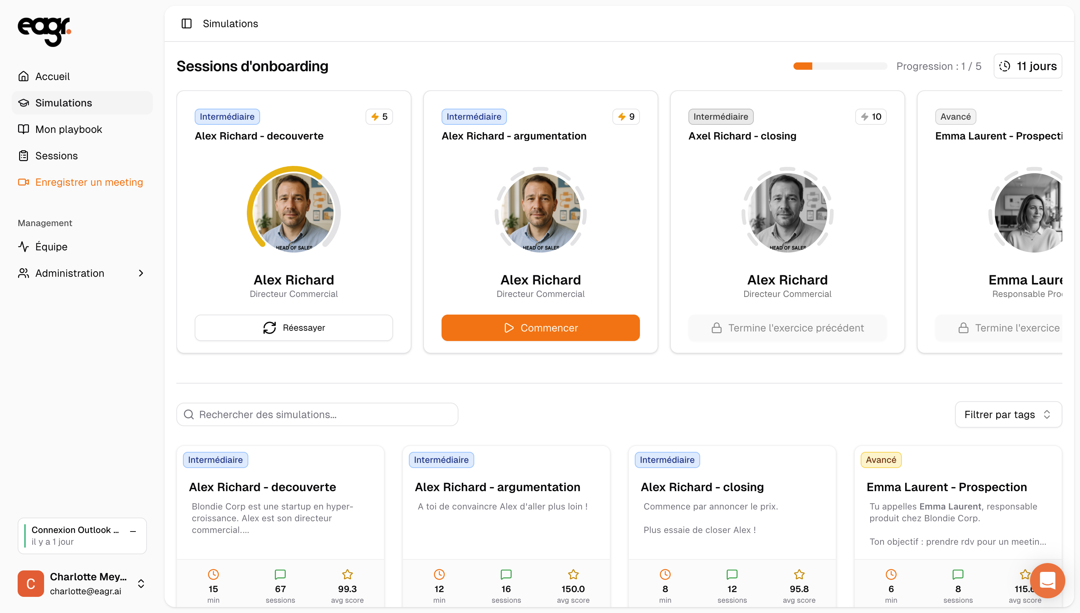The height and width of the screenshot is (613, 1080).
Task: Click the lightning points badge showing 9
Action: [x=626, y=117]
